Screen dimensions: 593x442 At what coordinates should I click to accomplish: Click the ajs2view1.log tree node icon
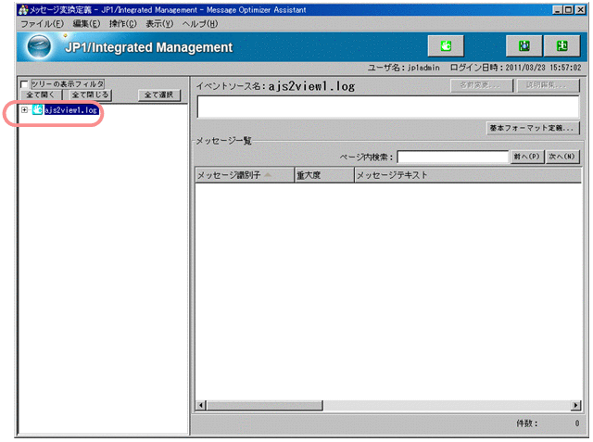37,110
